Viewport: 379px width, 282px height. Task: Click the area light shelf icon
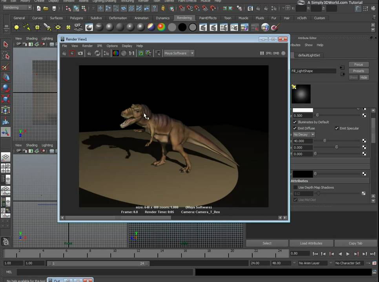[x=58, y=27]
